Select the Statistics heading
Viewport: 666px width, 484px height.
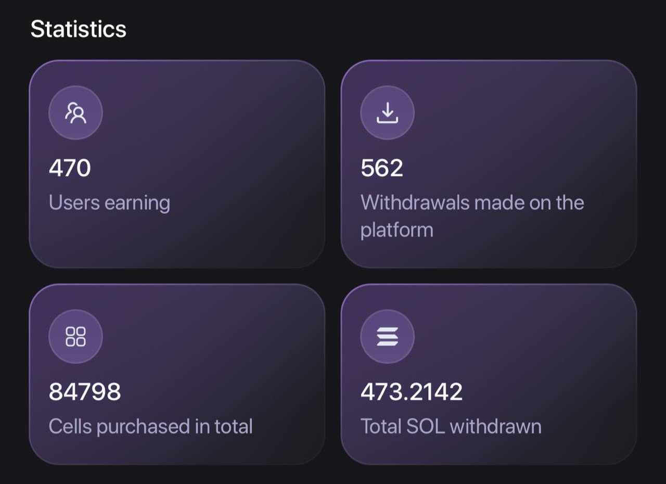[79, 29]
